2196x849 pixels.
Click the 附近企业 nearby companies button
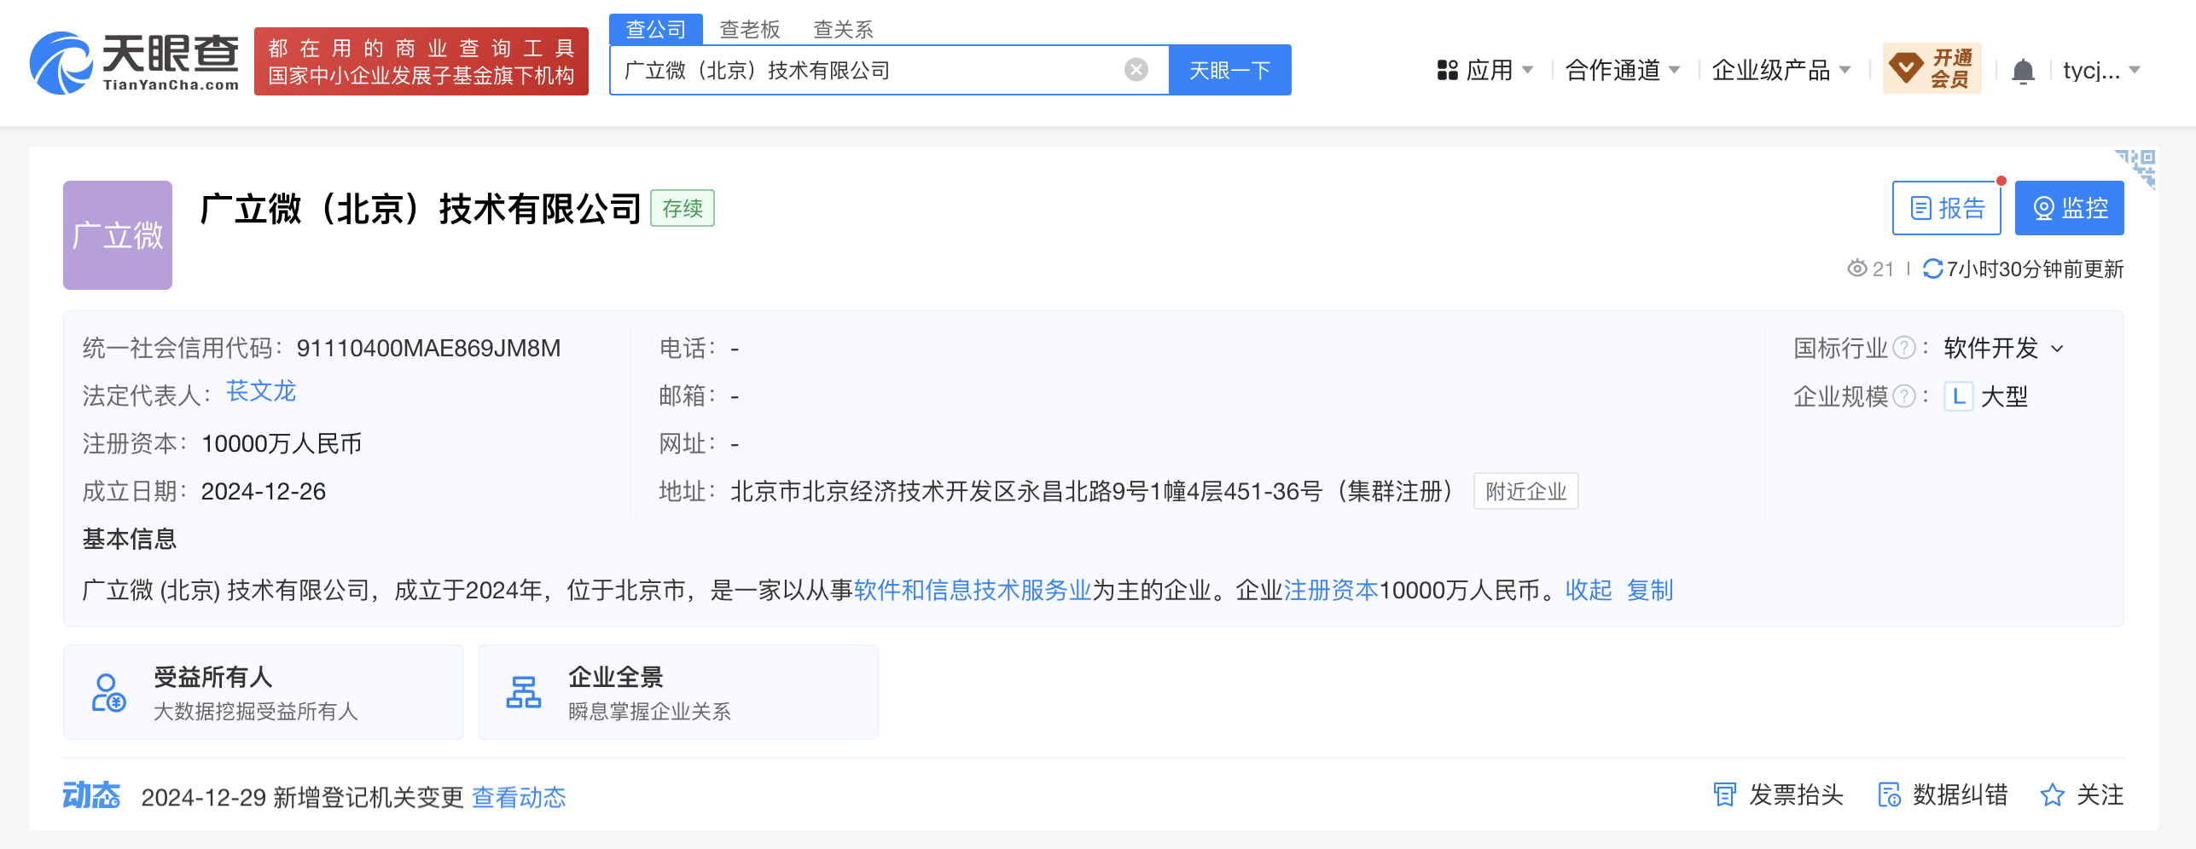coord(1526,491)
